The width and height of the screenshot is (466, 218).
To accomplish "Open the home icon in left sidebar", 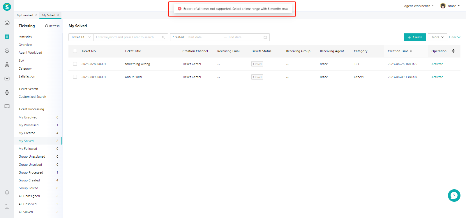I will coord(7,23).
